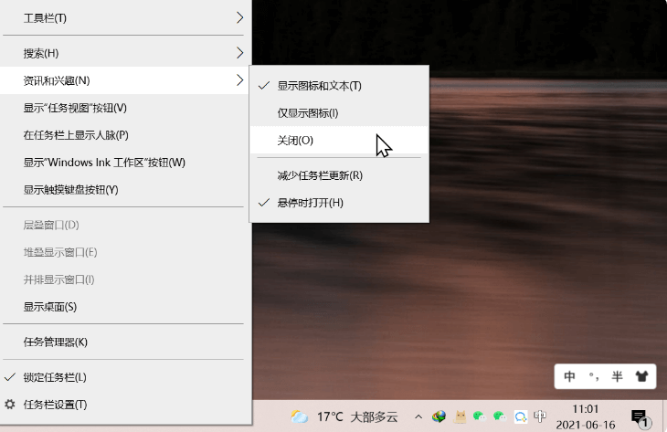Click 显示桌面(S) menu entry
The image size is (667, 432).
[x=123, y=307]
